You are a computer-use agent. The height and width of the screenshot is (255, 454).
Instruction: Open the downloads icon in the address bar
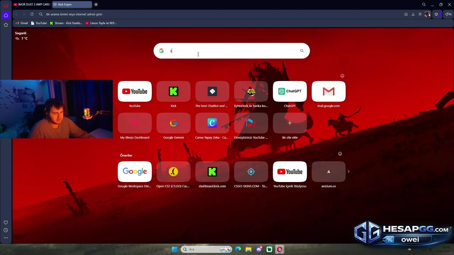[413, 14]
